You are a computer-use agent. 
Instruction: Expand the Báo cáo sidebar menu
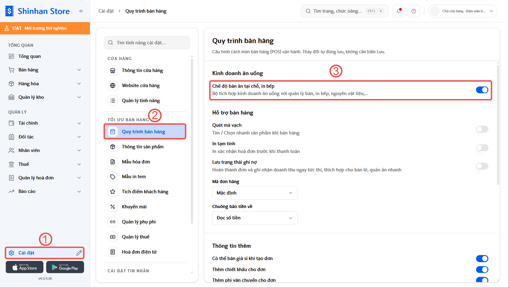point(45,191)
